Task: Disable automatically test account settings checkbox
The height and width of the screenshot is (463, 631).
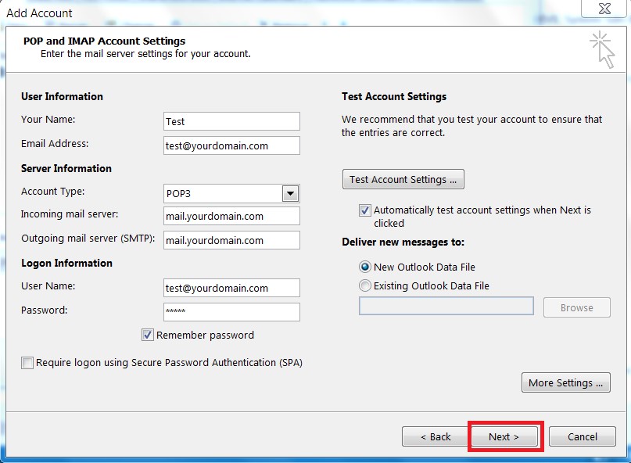Action: [x=364, y=210]
